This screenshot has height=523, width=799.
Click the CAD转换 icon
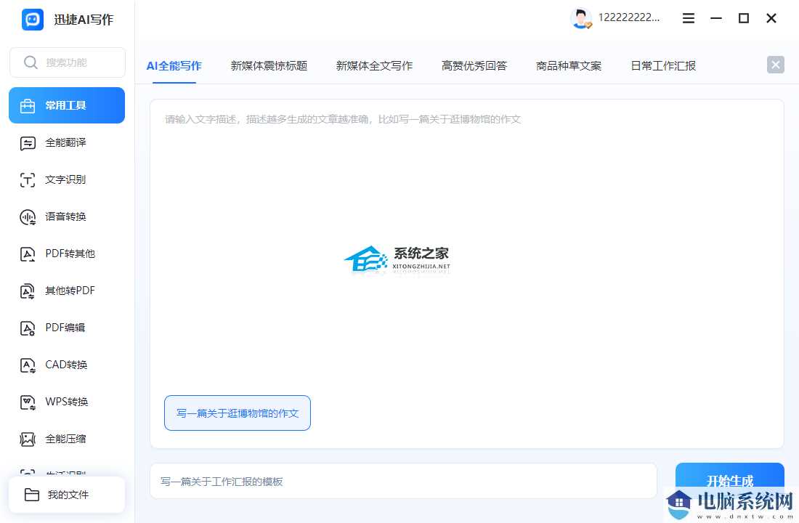click(x=28, y=365)
